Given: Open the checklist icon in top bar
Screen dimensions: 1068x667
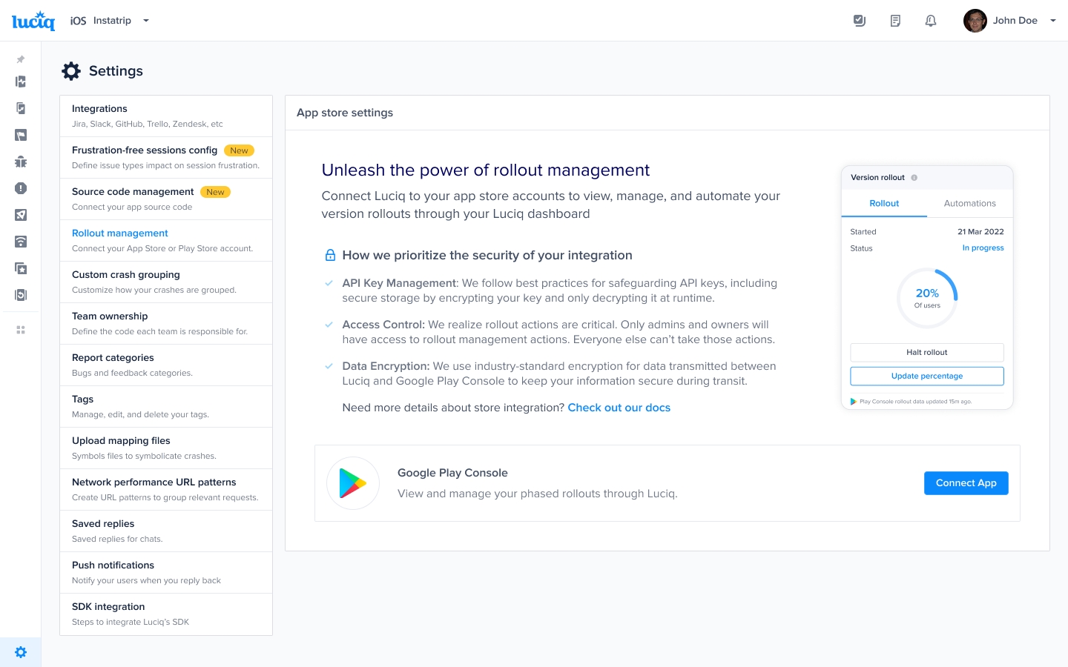Looking at the screenshot, I should pyautogui.click(x=860, y=21).
